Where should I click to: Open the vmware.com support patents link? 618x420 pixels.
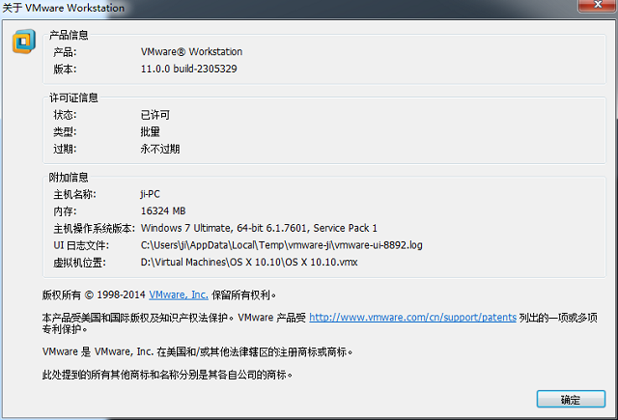point(412,317)
